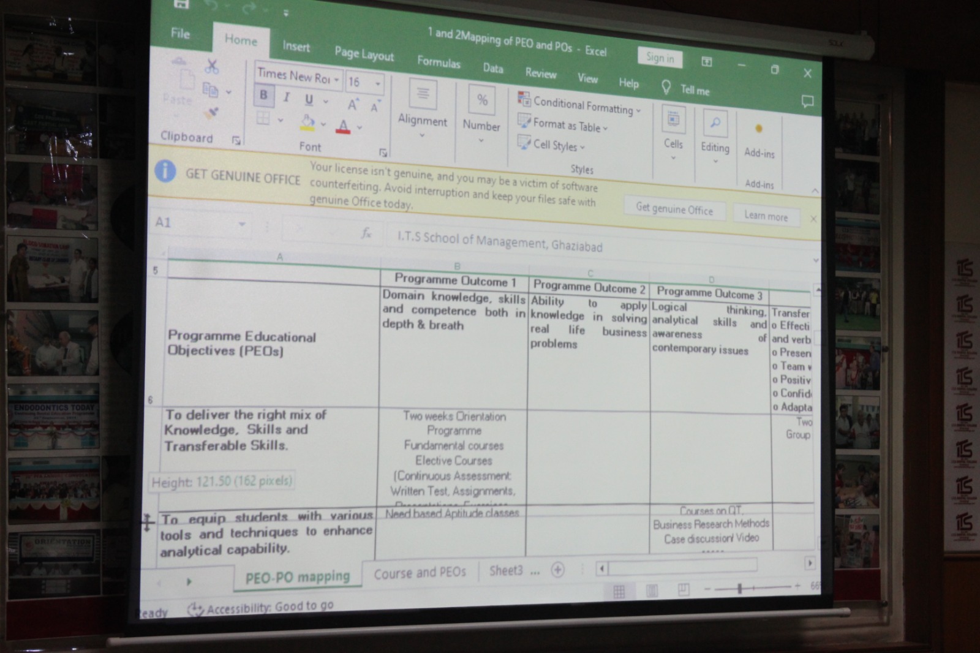Click the Name Box showing A1

(x=196, y=223)
